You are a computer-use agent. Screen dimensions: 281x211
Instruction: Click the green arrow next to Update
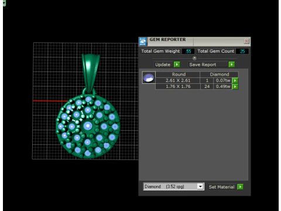coord(177,64)
